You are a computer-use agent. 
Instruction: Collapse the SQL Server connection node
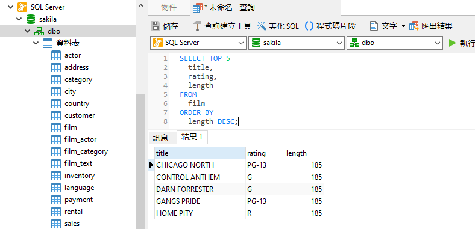point(11,7)
